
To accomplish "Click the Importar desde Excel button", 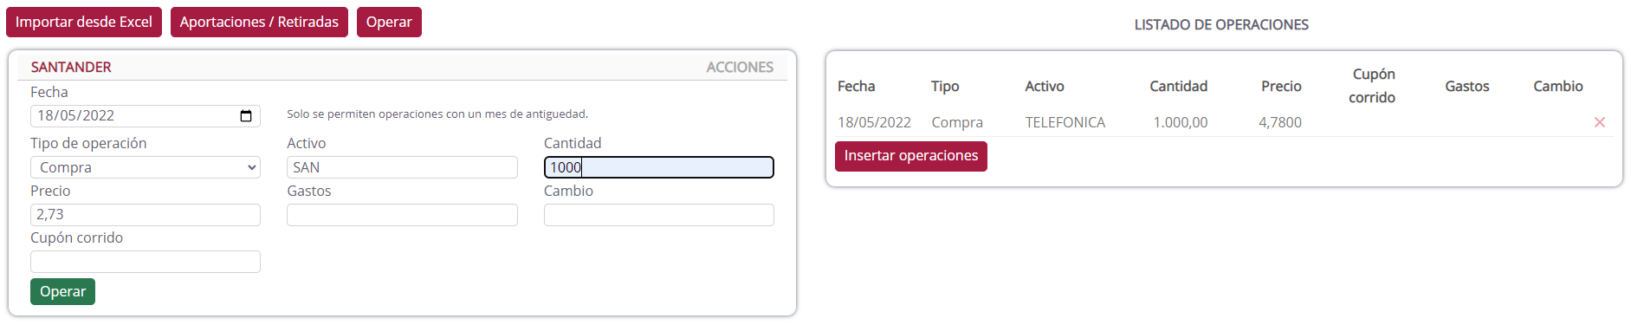I will (x=84, y=22).
